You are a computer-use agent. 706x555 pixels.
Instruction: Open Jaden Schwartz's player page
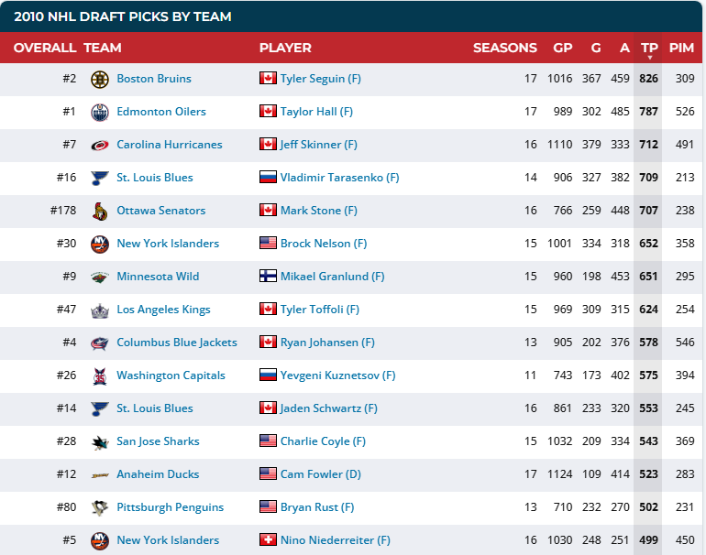click(328, 408)
